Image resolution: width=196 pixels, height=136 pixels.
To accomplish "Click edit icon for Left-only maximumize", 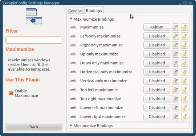I will [176, 36].
